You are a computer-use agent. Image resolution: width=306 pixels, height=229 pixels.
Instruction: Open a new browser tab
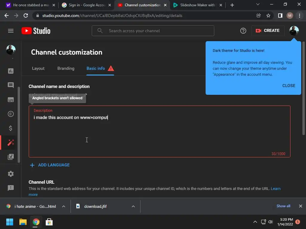[232, 5]
